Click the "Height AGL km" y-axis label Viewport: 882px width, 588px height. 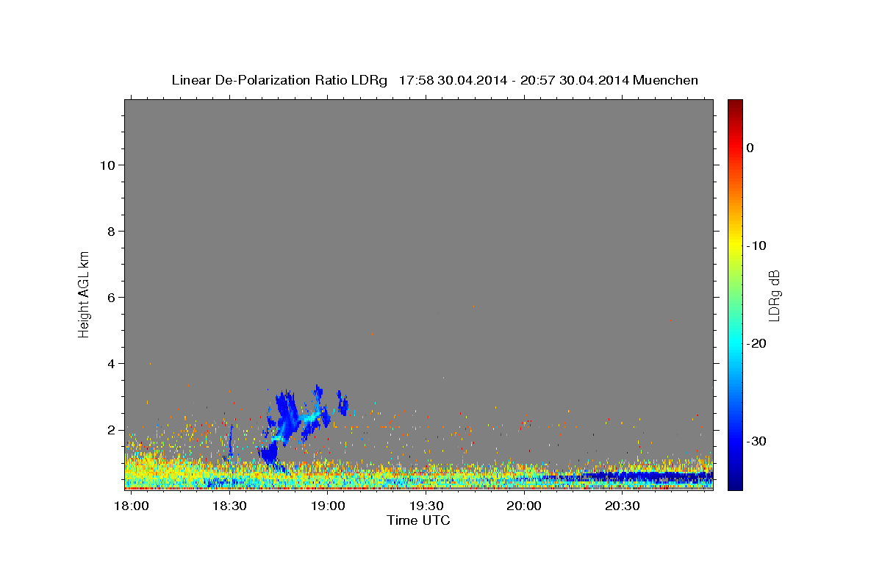coord(84,293)
